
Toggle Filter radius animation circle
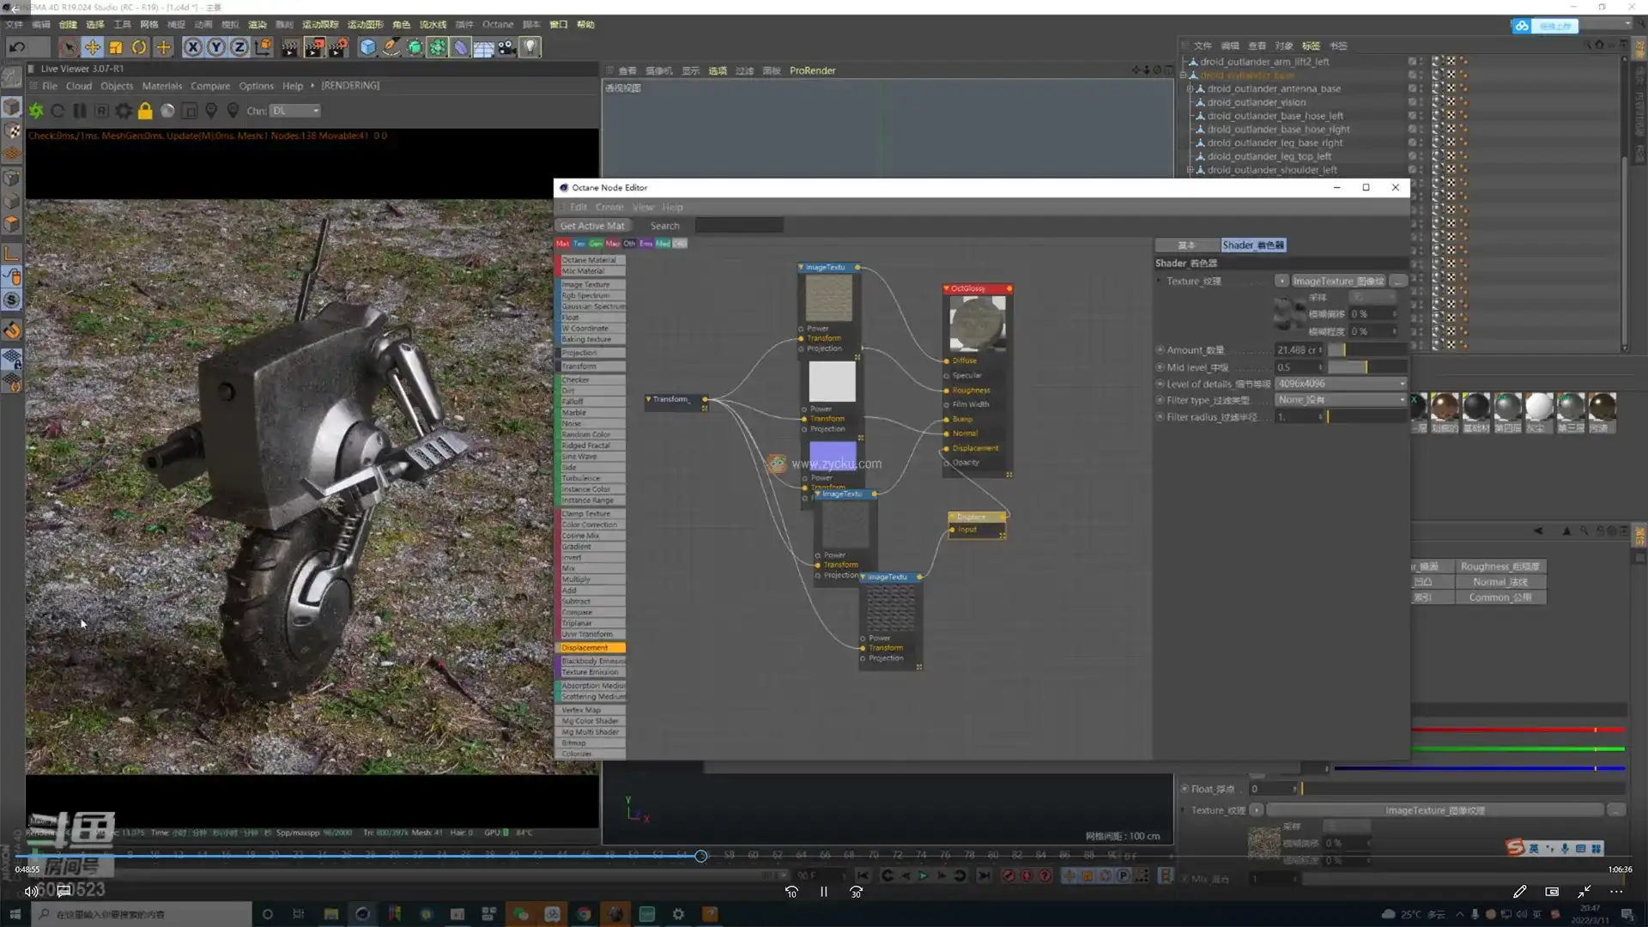(1160, 417)
